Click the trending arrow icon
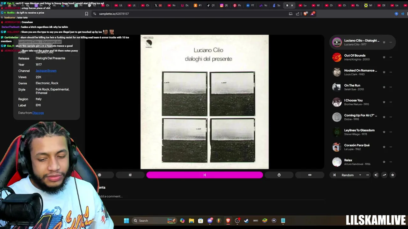Image resolution: width=408 pixels, height=229 pixels. [384, 175]
